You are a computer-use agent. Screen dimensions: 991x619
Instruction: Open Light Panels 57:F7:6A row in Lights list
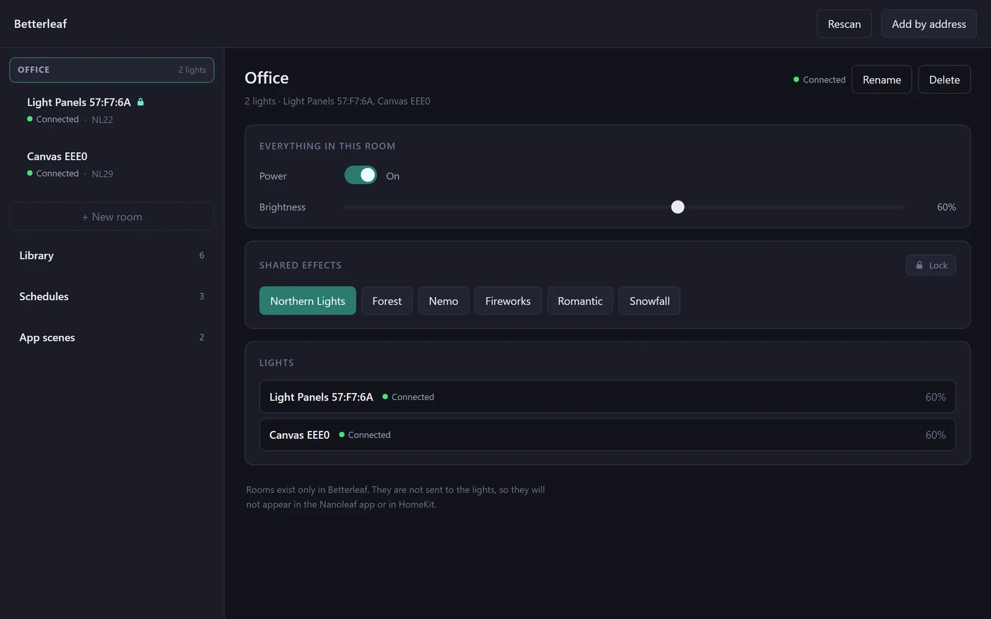[607, 397]
